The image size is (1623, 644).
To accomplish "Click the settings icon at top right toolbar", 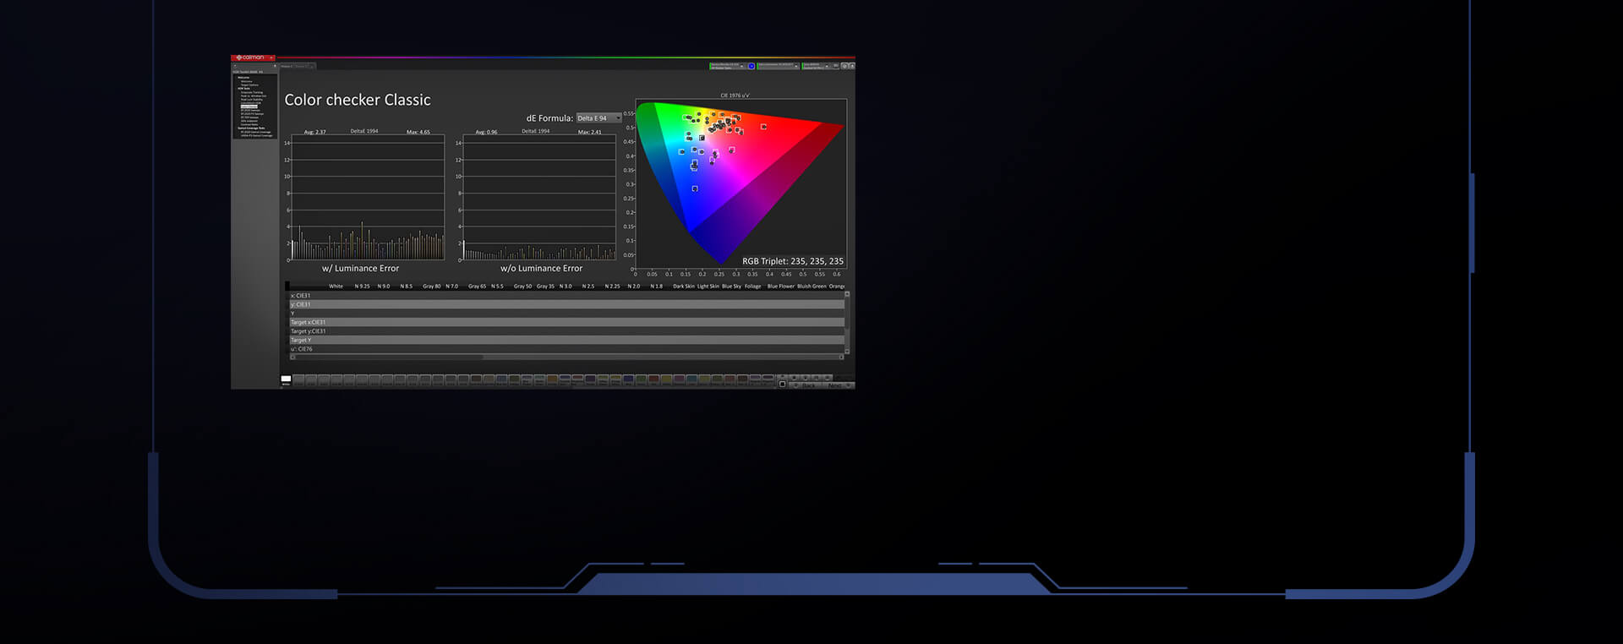I will [x=844, y=66].
